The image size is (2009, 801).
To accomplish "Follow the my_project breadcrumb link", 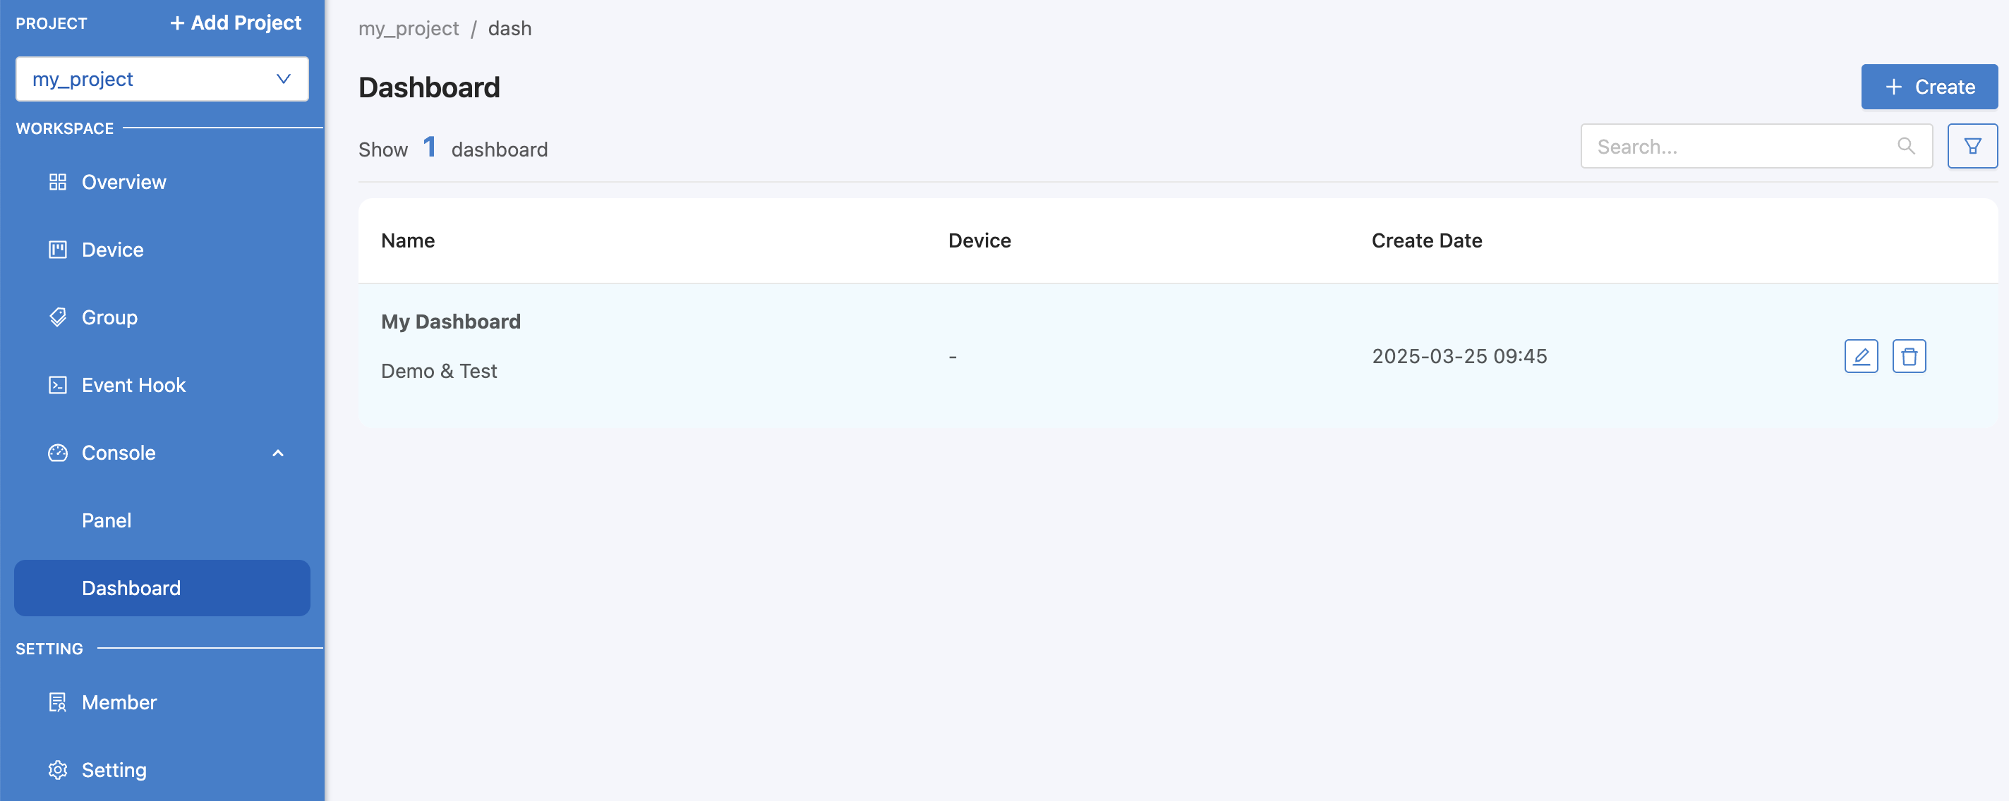I will tap(409, 29).
